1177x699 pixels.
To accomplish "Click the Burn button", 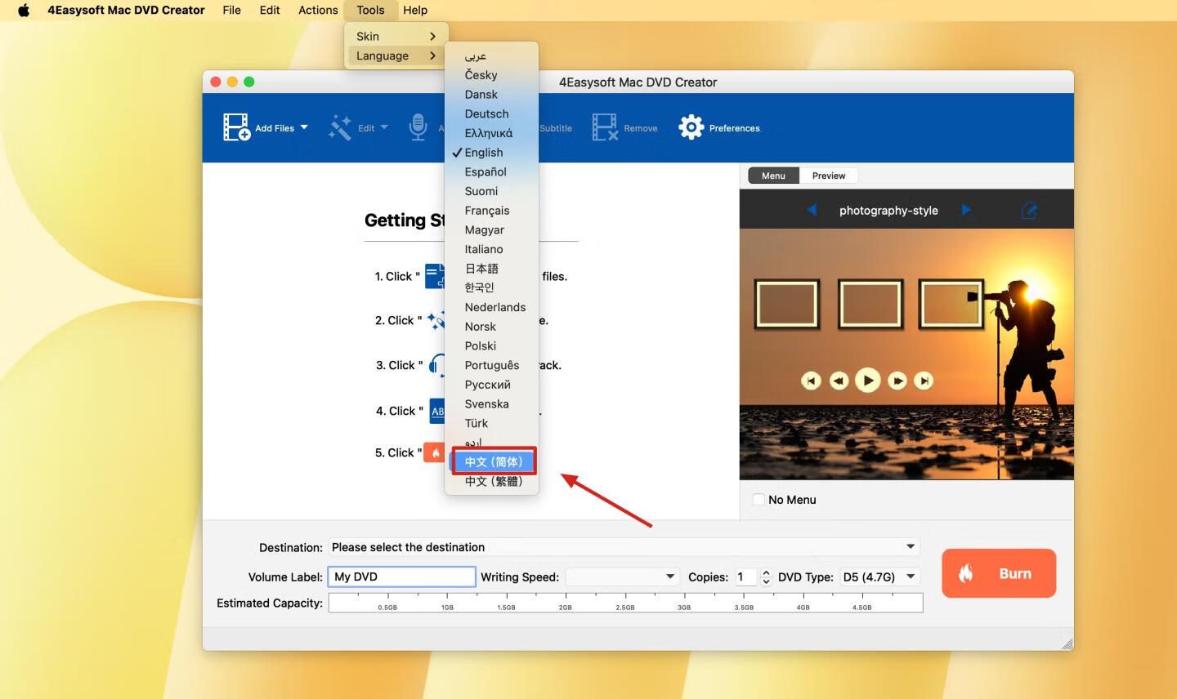I will pos(998,573).
